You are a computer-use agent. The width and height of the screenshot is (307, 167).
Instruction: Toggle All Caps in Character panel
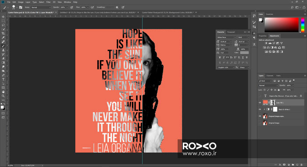(227, 58)
